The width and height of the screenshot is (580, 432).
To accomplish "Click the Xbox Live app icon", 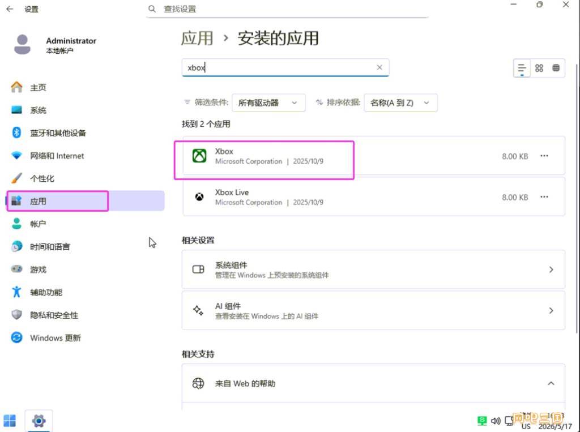I will pyautogui.click(x=199, y=197).
